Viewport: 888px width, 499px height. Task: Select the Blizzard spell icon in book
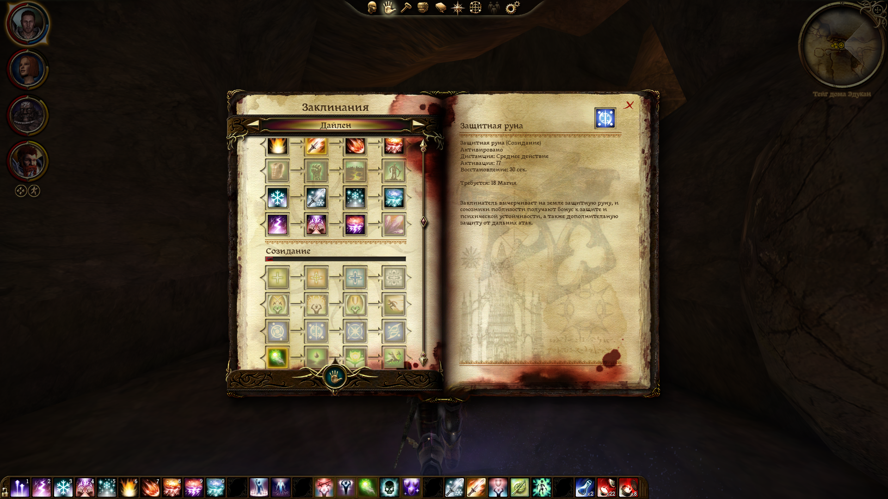click(x=394, y=198)
